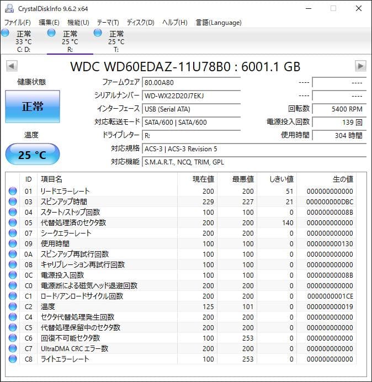
Task: Select the スピンアップ再試行回数 row name
Action: tap(75, 254)
